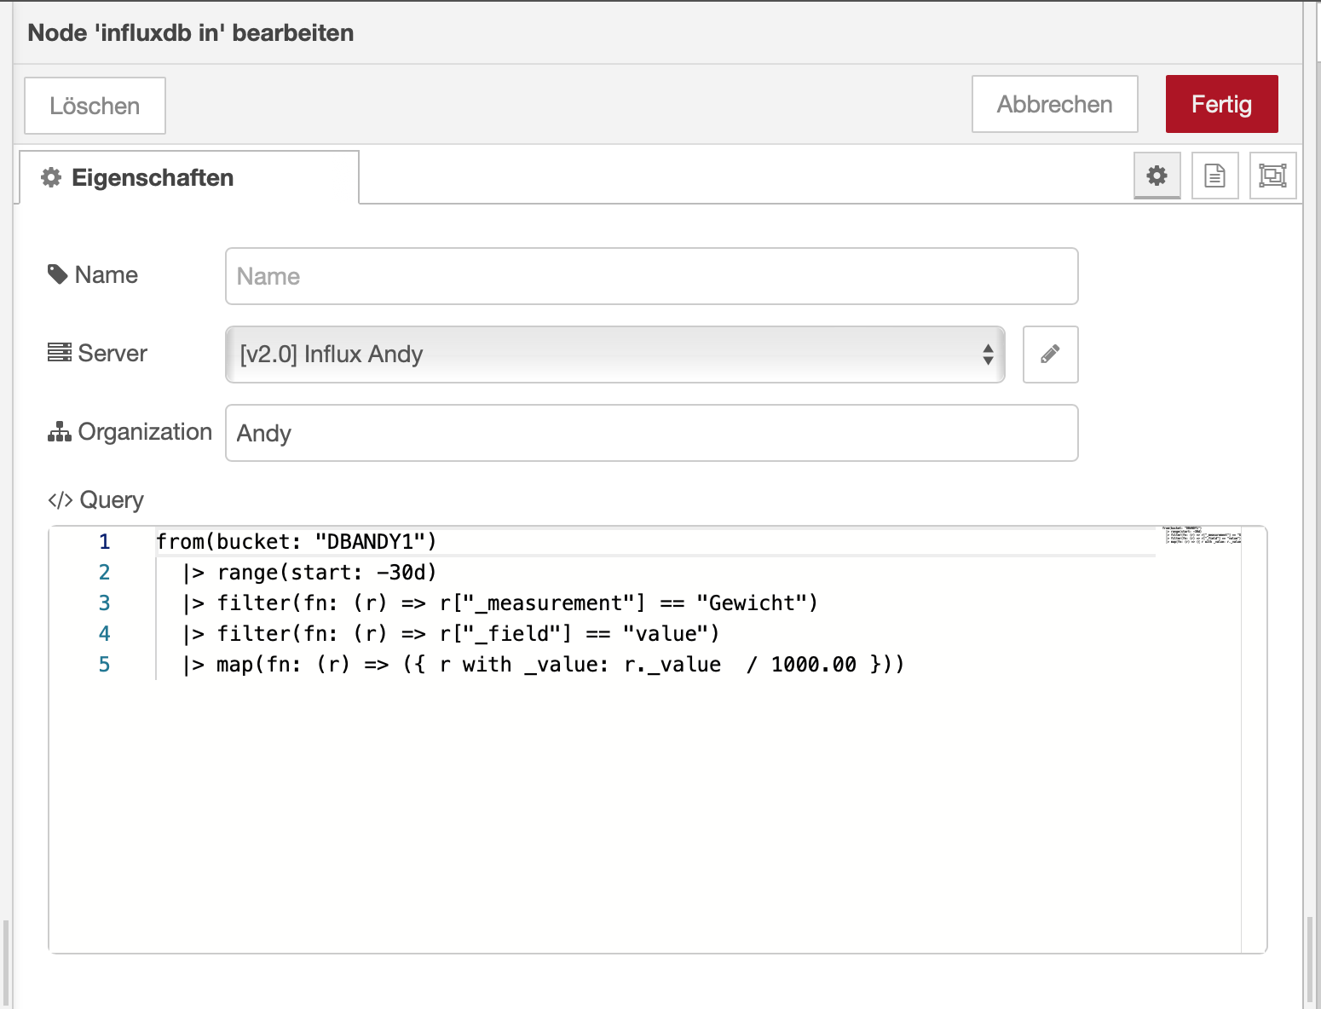Focus the Organization field containing Andy
The image size is (1321, 1009).
click(651, 433)
